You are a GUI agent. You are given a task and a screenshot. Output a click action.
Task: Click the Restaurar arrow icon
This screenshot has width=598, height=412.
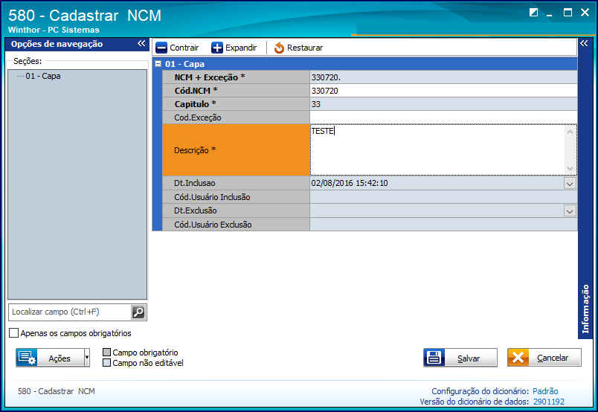(279, 48)
